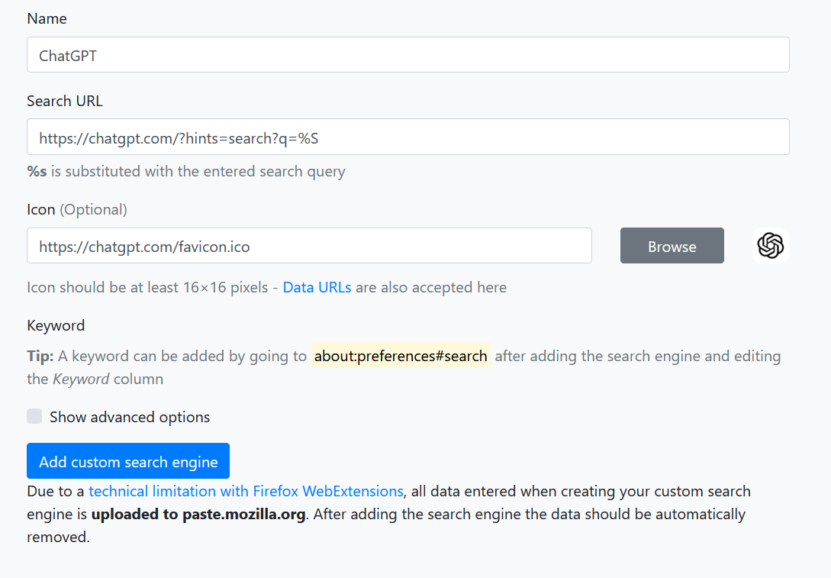Click the Browse button next to the Icon field
The height and width of the screenshot is (578, 831).
(x=672, y=246)
